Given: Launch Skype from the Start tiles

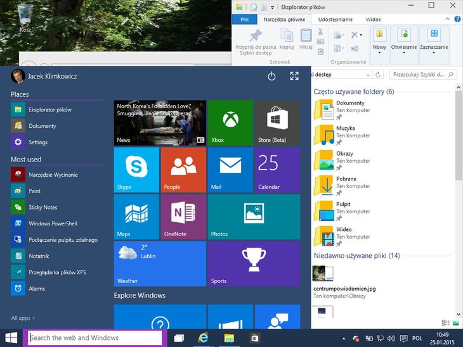Looking at the screenshot, I should point(136,170).
